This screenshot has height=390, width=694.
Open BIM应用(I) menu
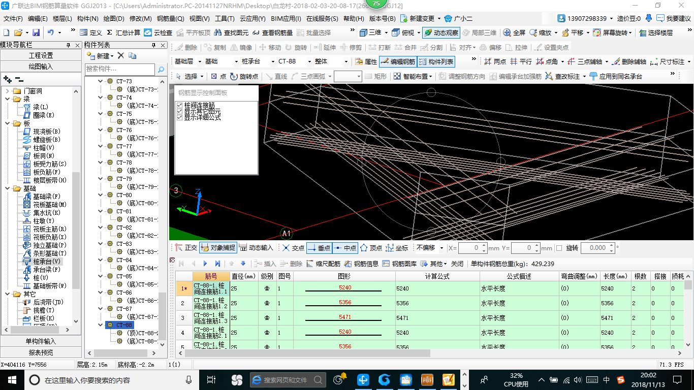[x=286, y=19]
